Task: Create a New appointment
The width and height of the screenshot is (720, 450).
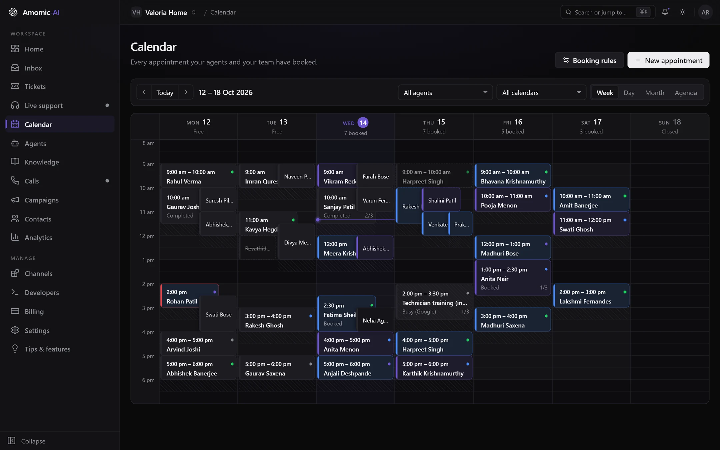Action: pyautogui.click(x=668, y=60)
